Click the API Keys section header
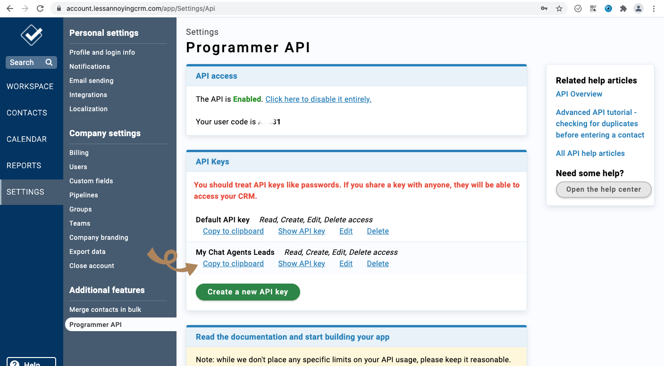 click(356, 162)
